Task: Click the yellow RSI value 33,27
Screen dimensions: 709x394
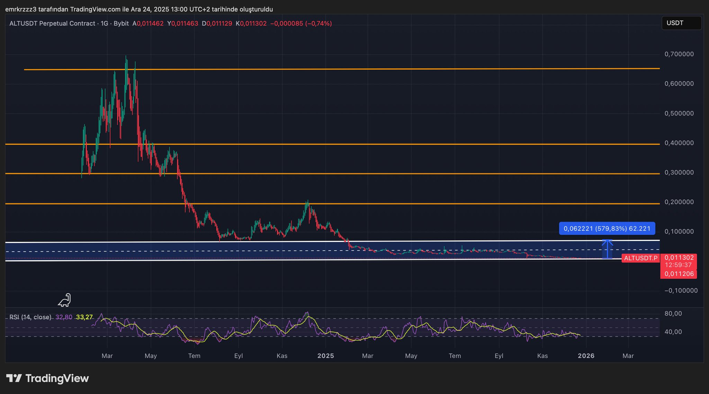Action: [84, 317]
